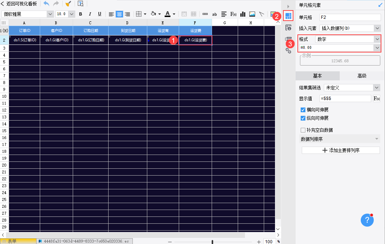This screenshot has width=385, height=244.
Task: Select column A header
Action: click(x=24, y=22)
